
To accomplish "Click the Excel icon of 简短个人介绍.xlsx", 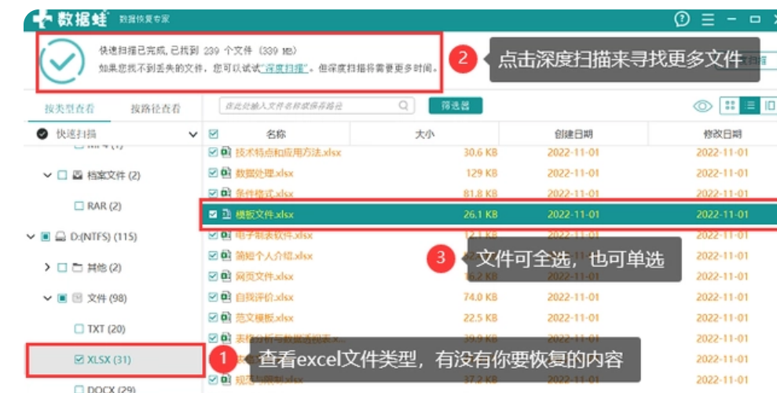I will tap(226, 255).
